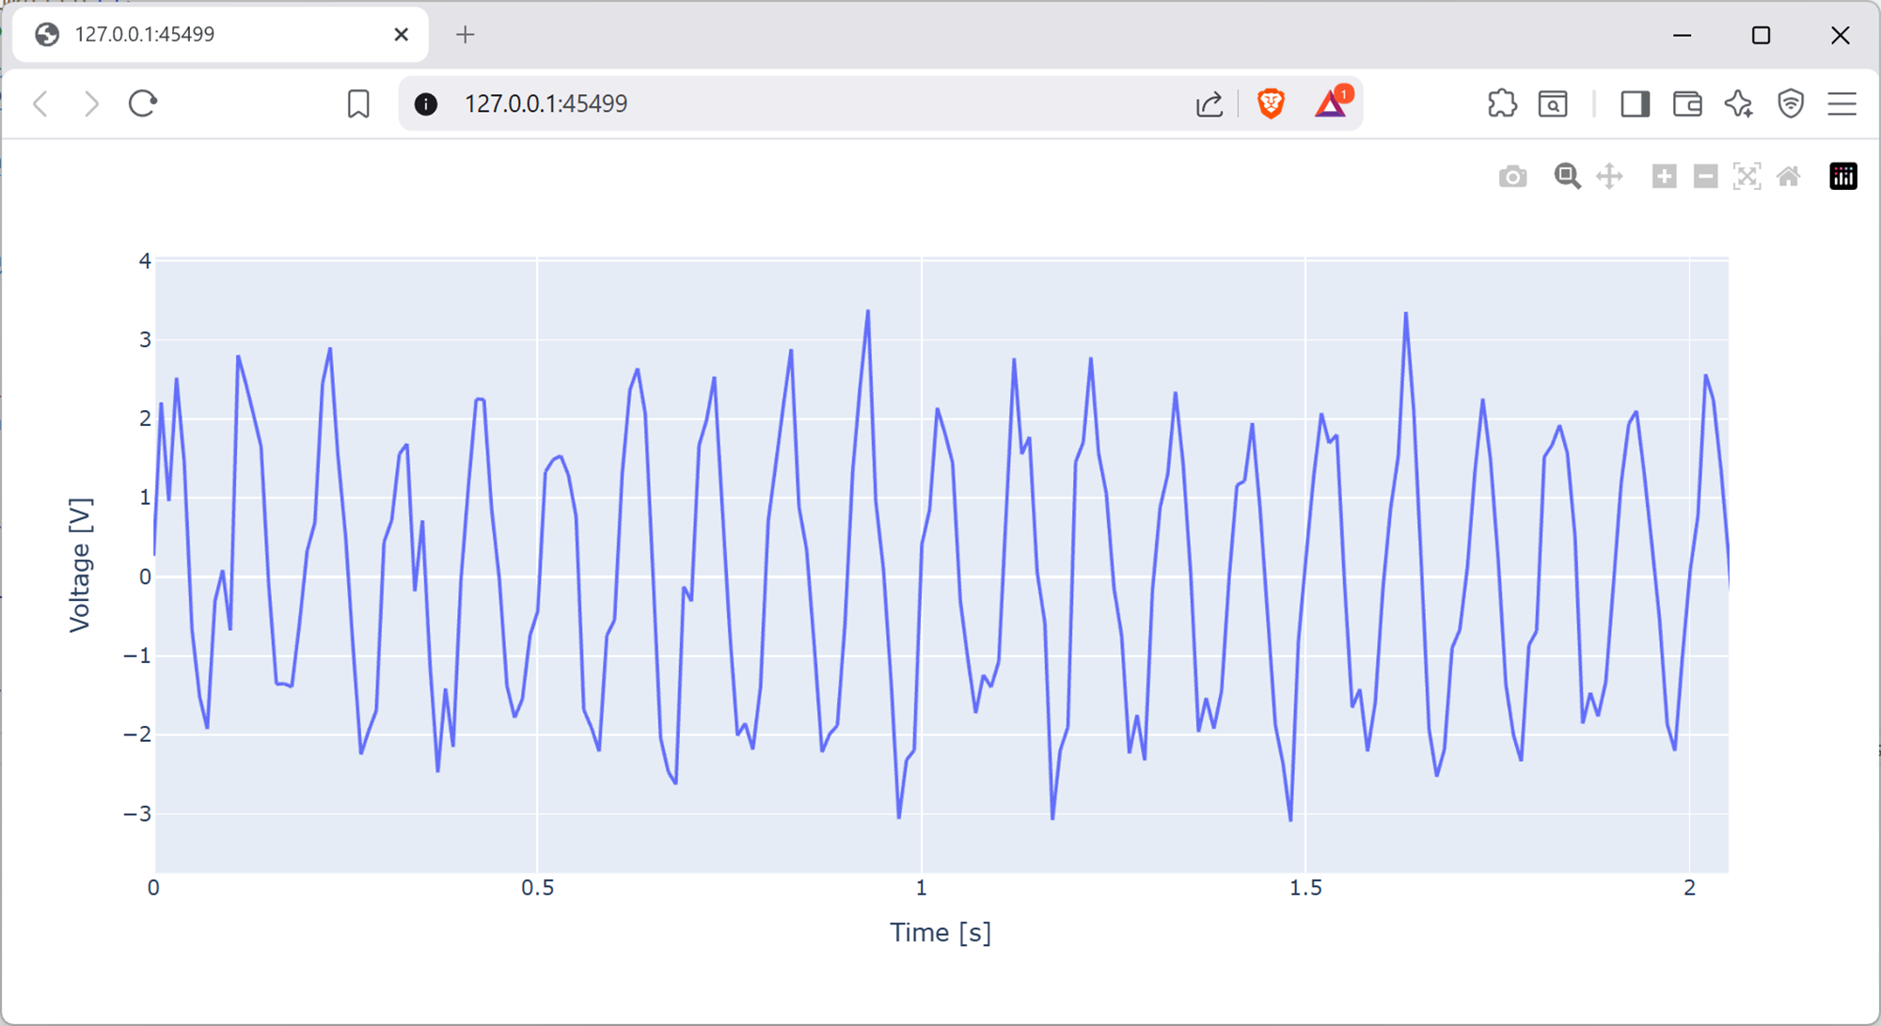Screen dimensions: 1881x1026
Task: Open the browser hamburger menu
Action: 1841,103
